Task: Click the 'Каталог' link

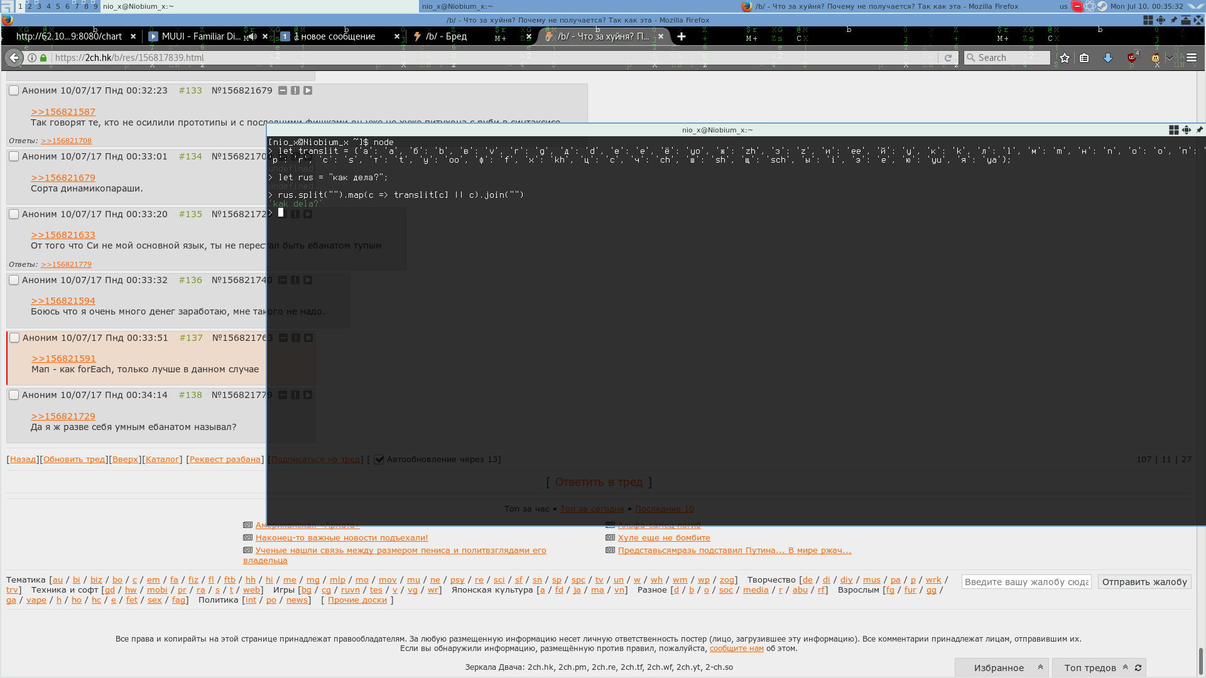Action: tap(162, 460)
